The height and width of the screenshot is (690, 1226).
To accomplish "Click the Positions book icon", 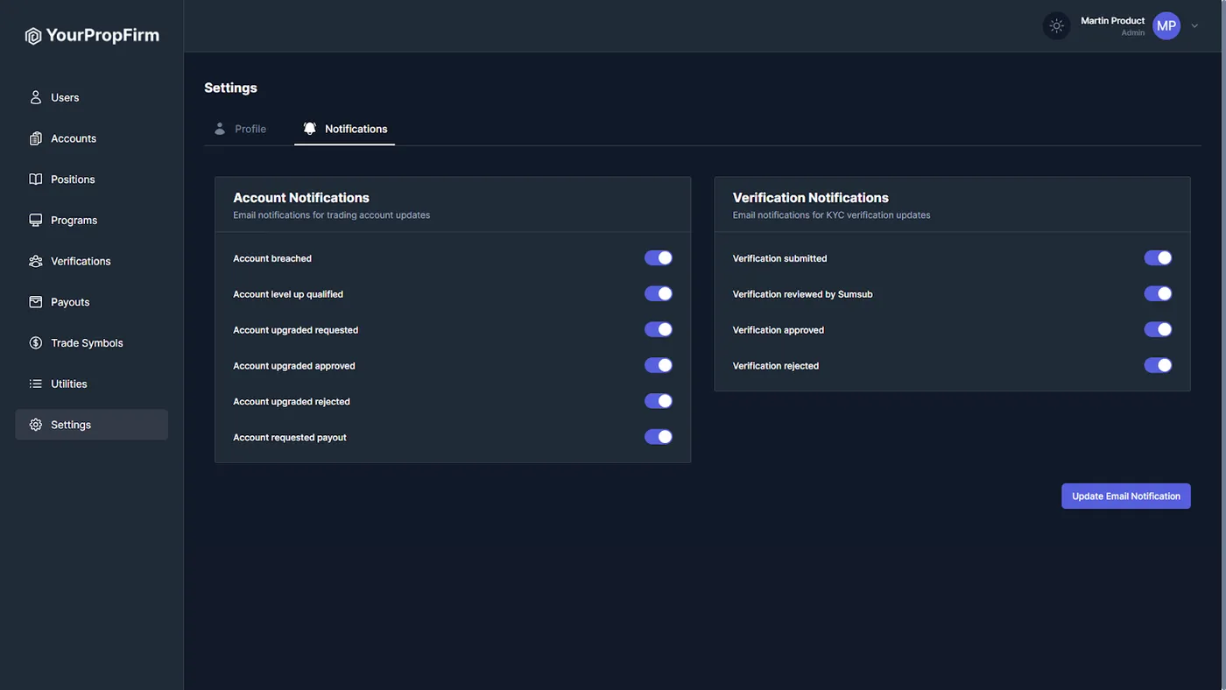I will tap(36, 180).
